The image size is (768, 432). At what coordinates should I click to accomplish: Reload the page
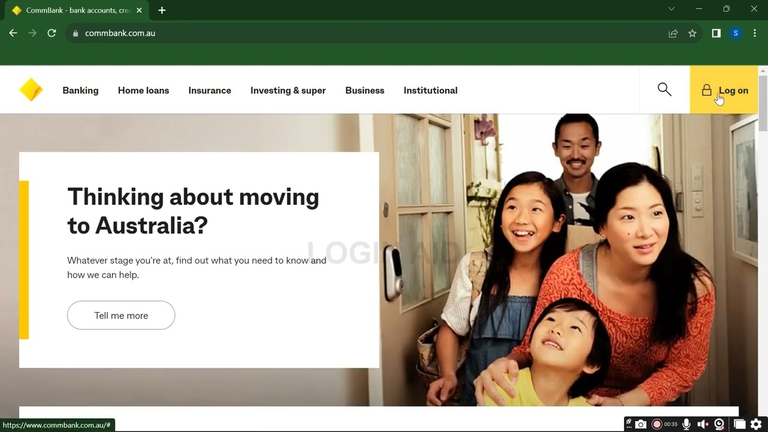[x=52, y=33]
